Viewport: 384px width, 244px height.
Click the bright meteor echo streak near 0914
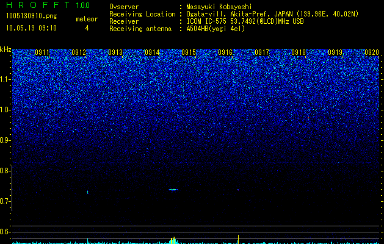pos(173,190)
